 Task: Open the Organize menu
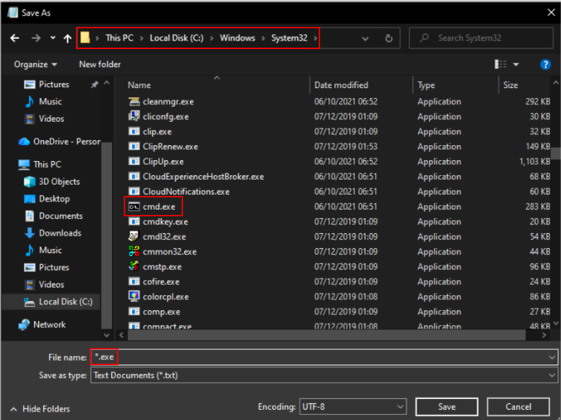(x=35, y=64)
